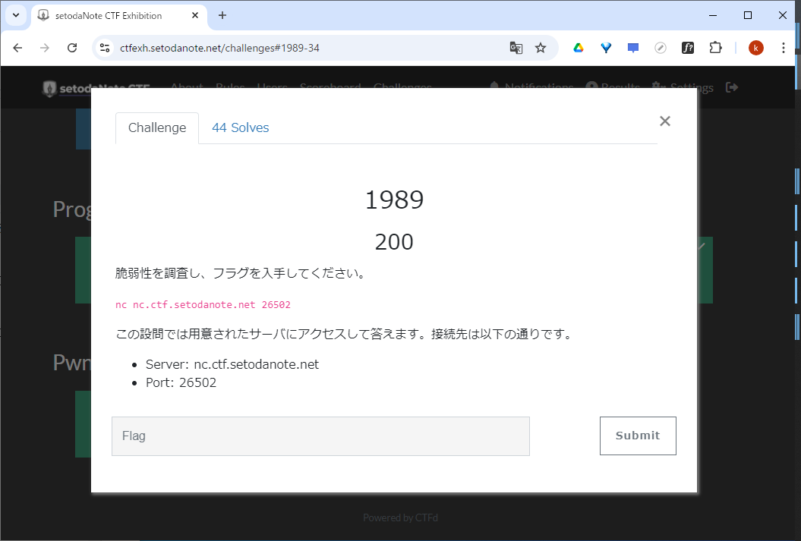Screen dimensions: 801x541
Task: Open the f? extension icon
Action: coord(688,48)
